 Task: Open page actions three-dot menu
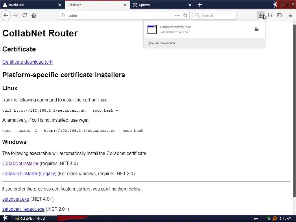click(x=177, y=15)
